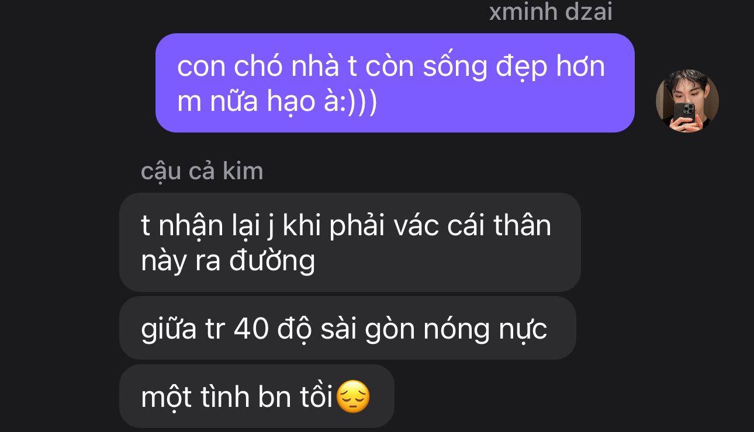Click the word thân in first gray bubble
754x432 pixels.
click(522, 226)
